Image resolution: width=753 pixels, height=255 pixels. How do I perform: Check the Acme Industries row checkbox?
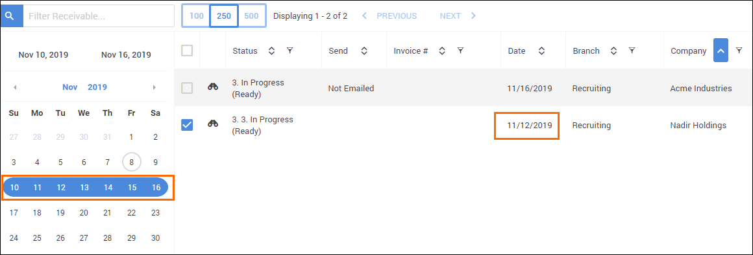[x=187, y=87]
